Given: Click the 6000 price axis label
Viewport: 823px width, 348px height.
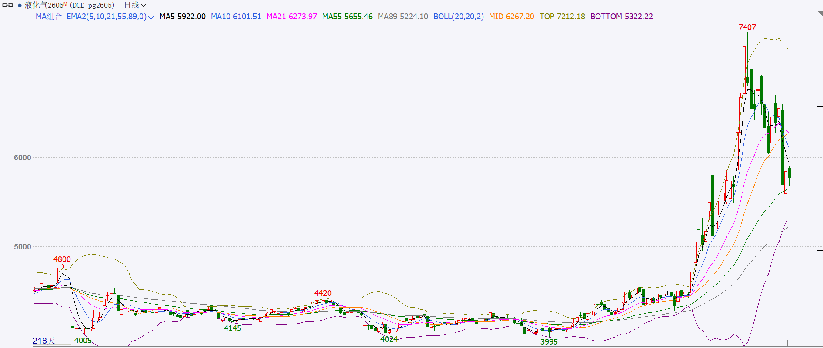Looking at the screenshot, I should (23, 158).
